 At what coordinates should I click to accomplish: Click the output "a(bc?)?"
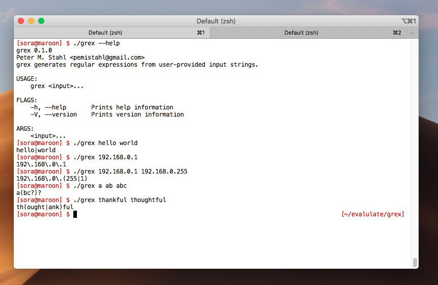point(29,193)
